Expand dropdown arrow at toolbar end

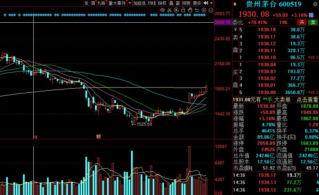point(211,3)
